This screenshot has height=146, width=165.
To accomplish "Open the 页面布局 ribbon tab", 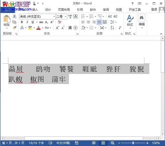I will pyautogui.click(x=64, y=10).
